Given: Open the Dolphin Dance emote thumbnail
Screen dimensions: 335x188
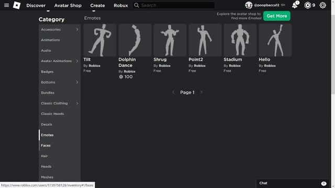Looking at the screenshot, I should pos(135,40).
